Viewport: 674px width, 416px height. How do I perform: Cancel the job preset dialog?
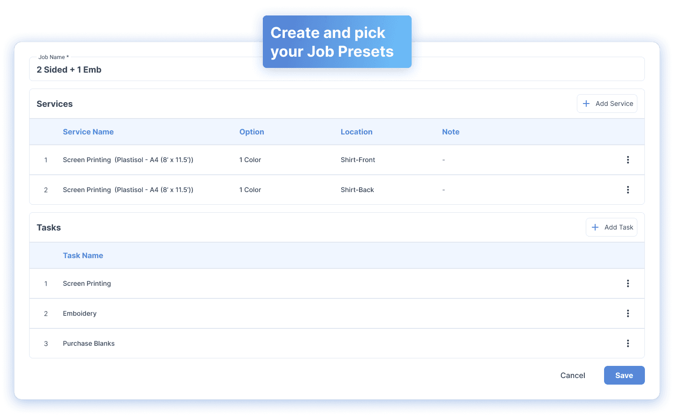[572, 375]
